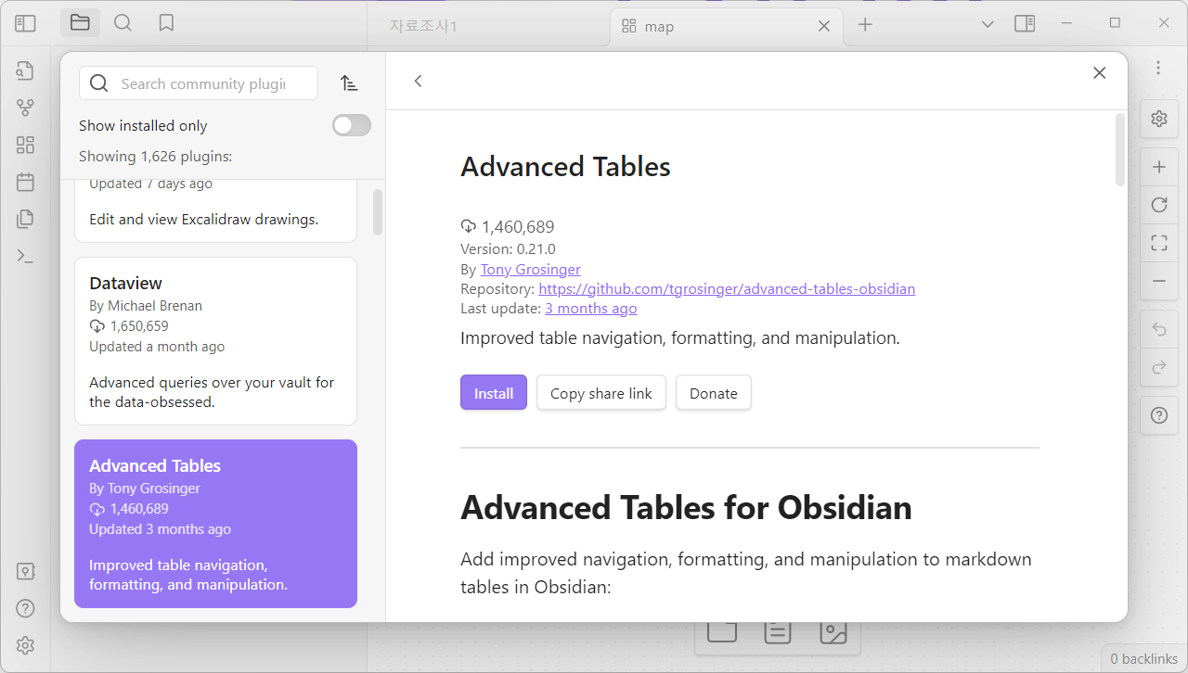Image resolution: width=1188 pixels, height=673 pixels.
Task: Install the Advanced Tables plugin
Action: 494,393
